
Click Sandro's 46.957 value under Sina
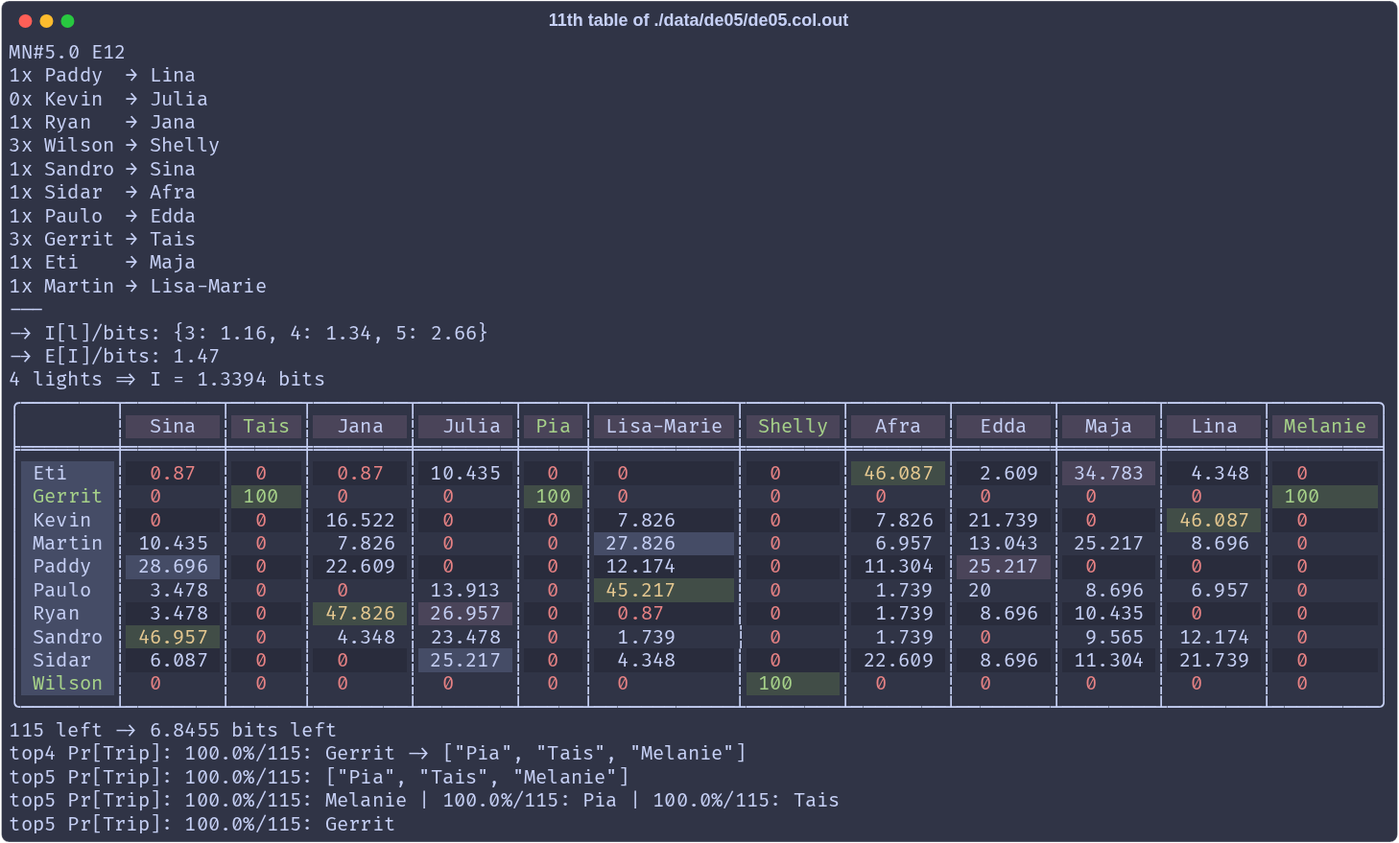pyautogui.click(x=173, y=637)
